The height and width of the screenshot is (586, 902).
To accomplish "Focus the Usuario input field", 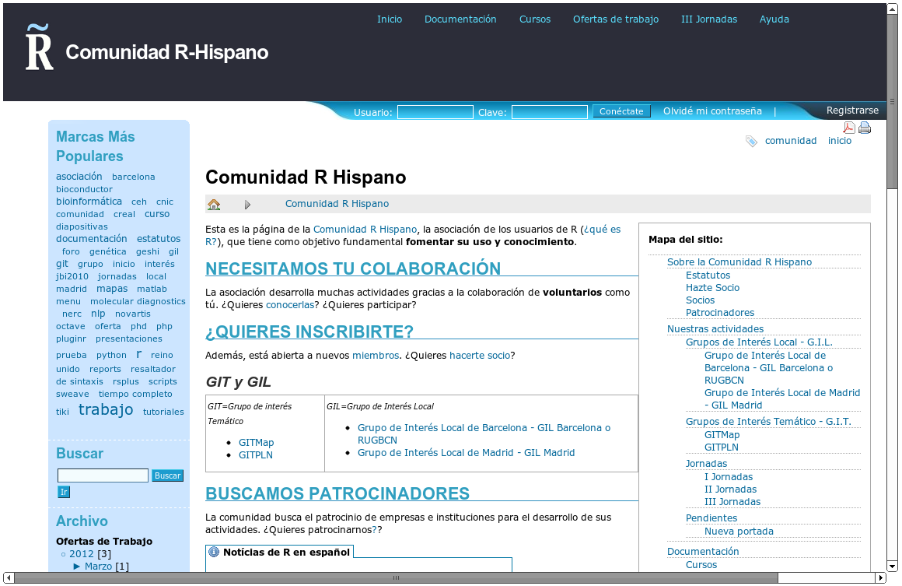I will tap(435, 112).
